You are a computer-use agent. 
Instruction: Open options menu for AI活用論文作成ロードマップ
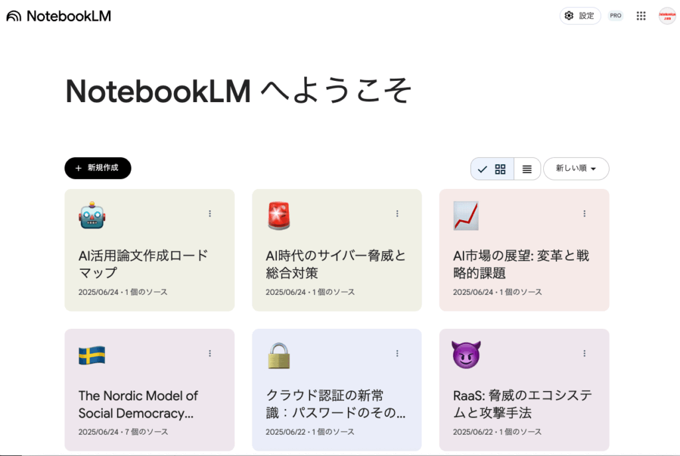pos(210,213)
